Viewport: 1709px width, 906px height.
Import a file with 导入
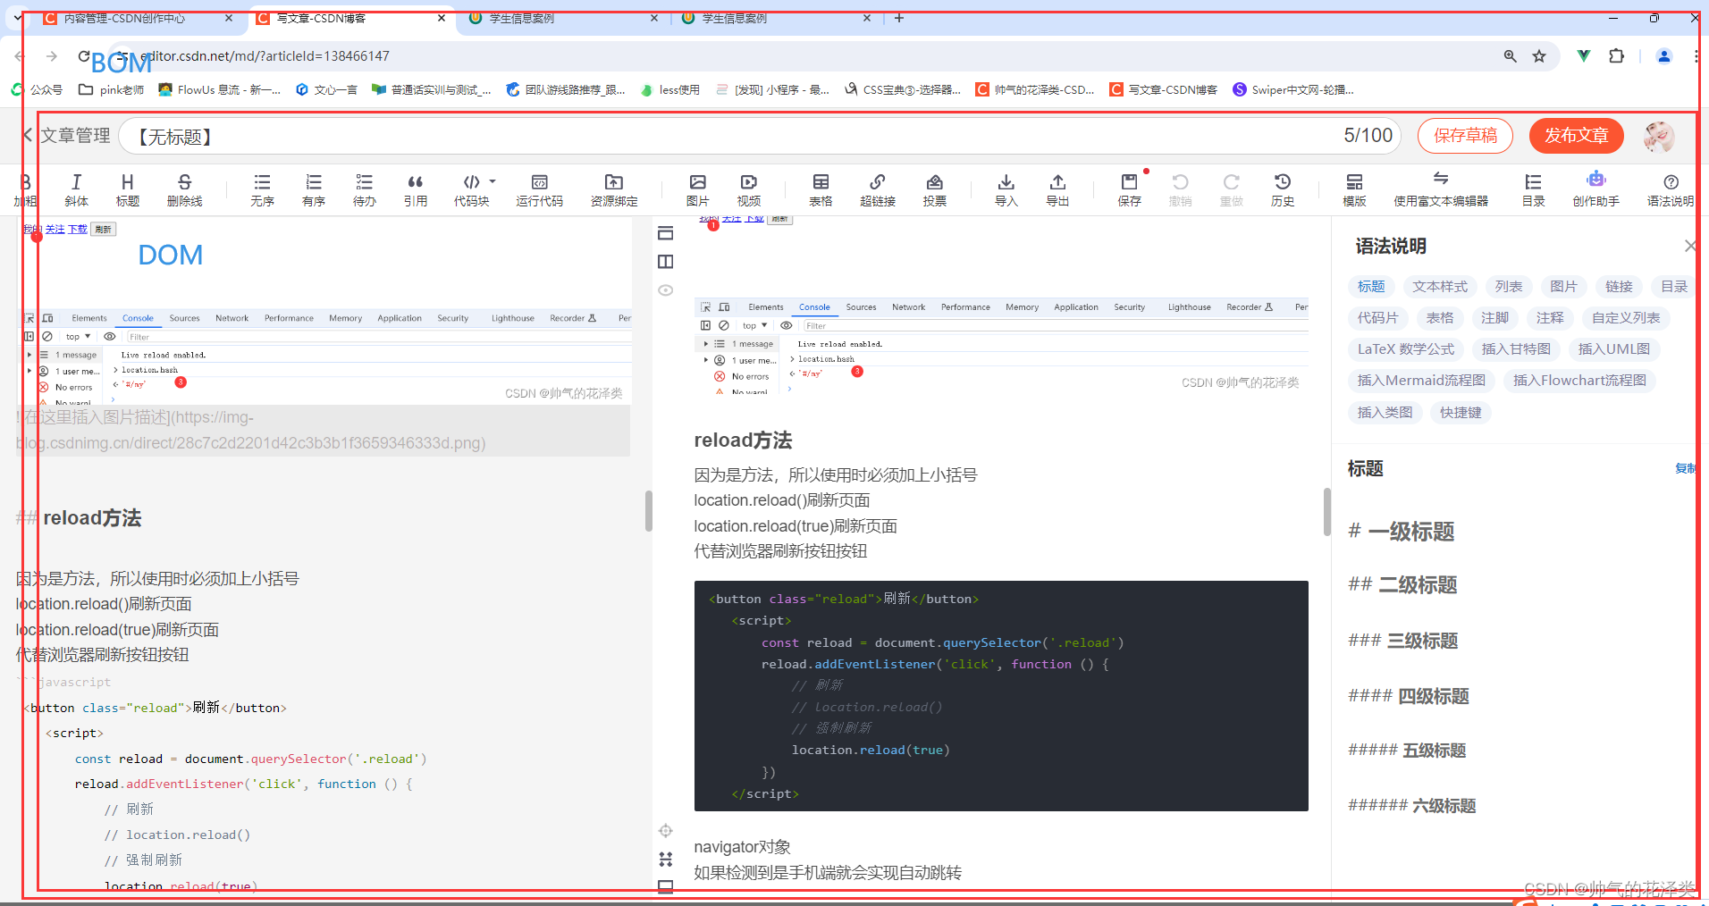click(x=1006, y=190)
